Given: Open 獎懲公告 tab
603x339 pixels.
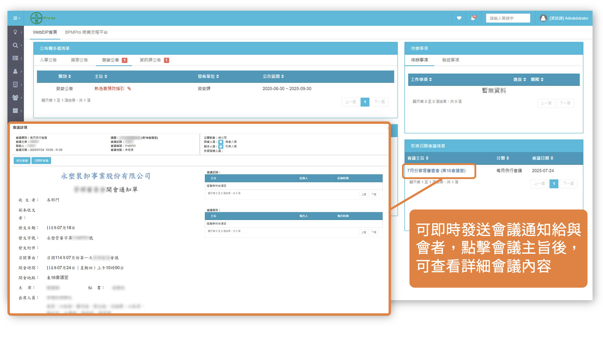Looking at the screenshot, I should coord(79,60).
